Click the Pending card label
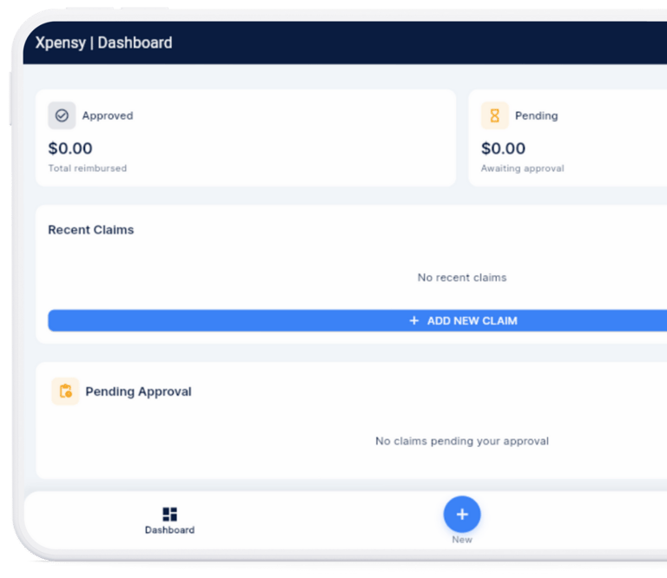Viewport: 667px width, 578px height. click(537, 115)
